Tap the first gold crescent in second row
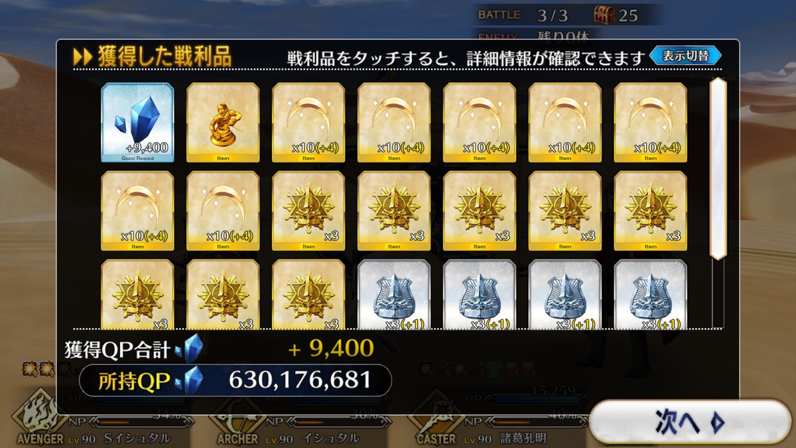 (x=137, y=211)
